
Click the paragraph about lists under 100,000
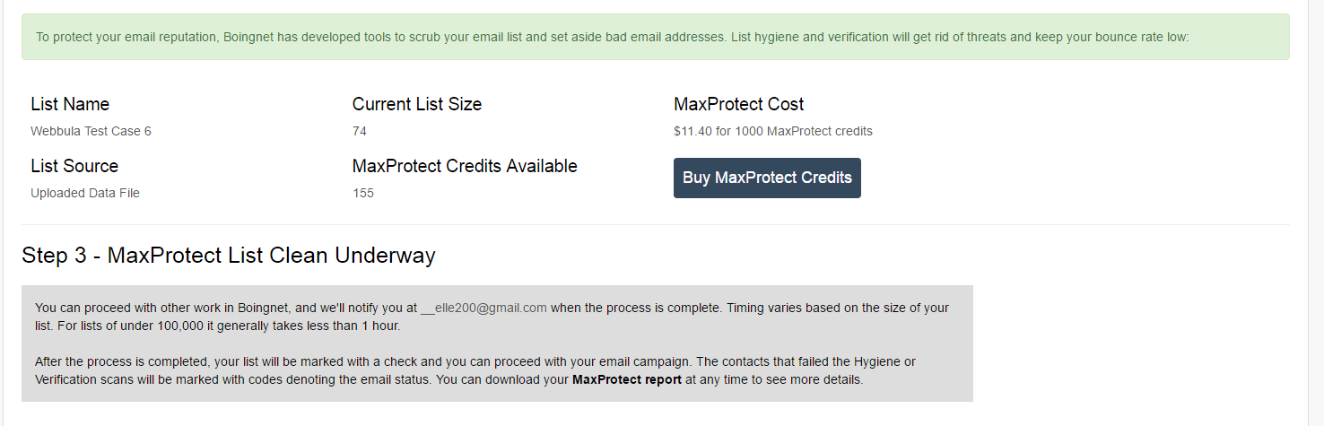(x=492, y=317)
